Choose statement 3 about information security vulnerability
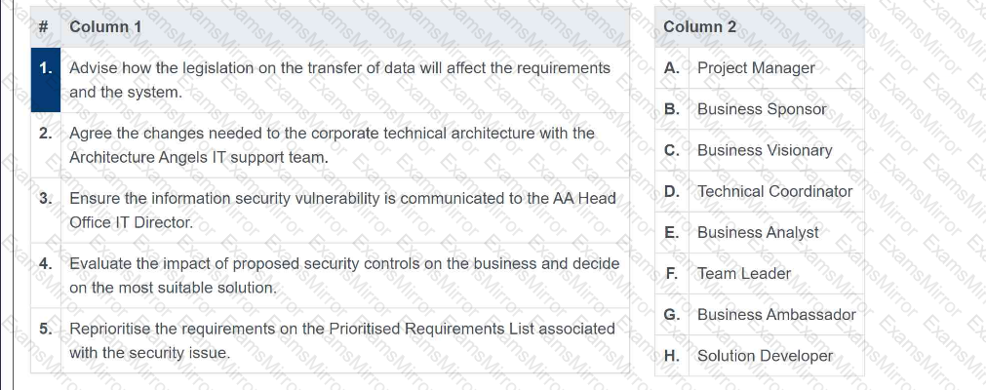Viewport: 986px width, 390px height. tap(342, 210)
